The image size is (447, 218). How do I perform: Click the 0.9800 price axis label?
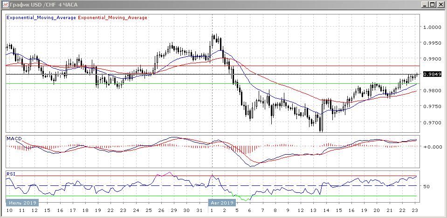pyautogui.click(x=433, y=91)
